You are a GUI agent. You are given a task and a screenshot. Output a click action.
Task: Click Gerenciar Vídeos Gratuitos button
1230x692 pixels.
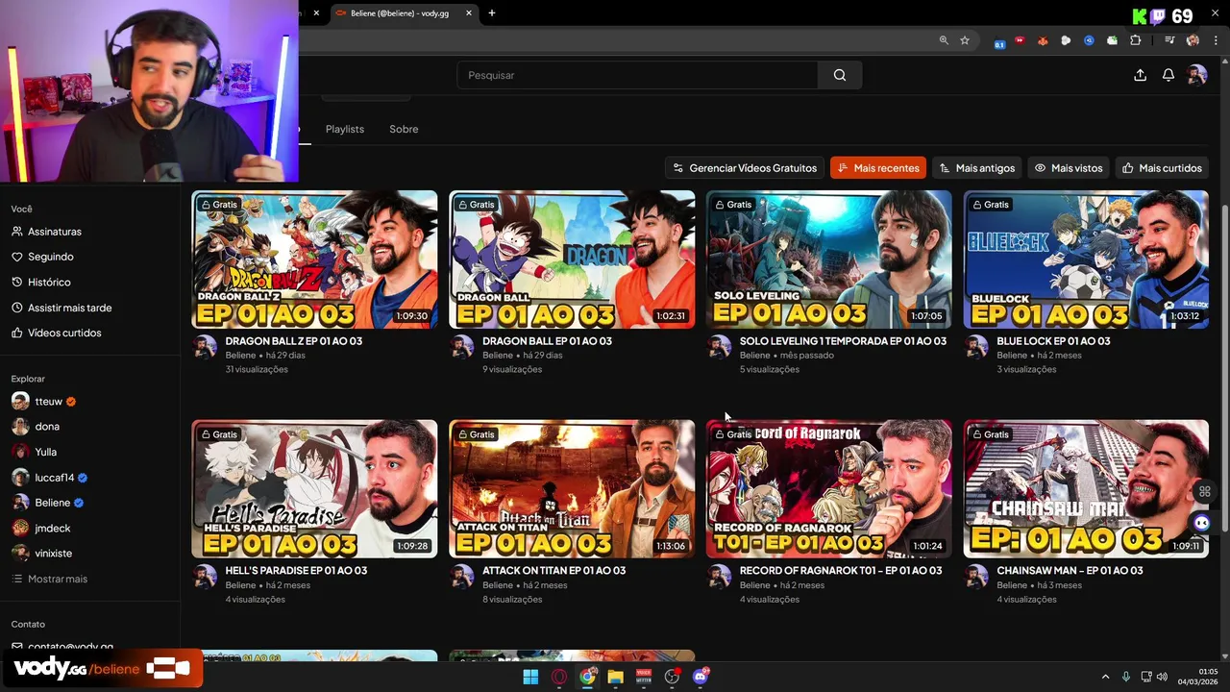[745, 168]
